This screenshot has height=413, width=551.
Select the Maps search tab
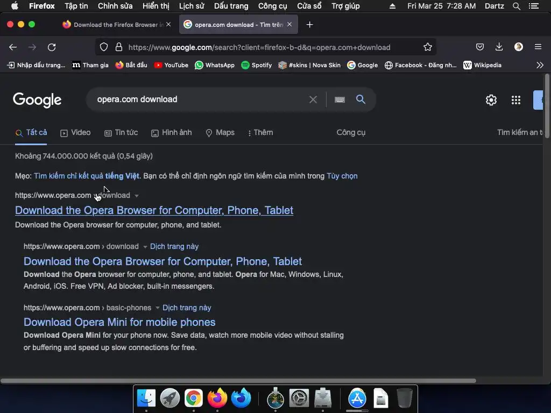click(220, 133)
